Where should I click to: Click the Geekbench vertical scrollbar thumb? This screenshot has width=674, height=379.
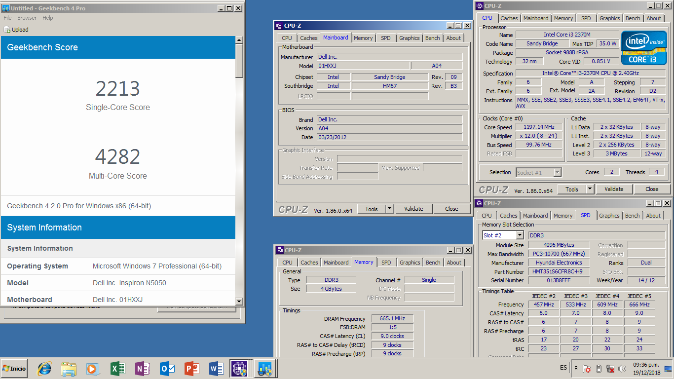click(x=239, y=61)
